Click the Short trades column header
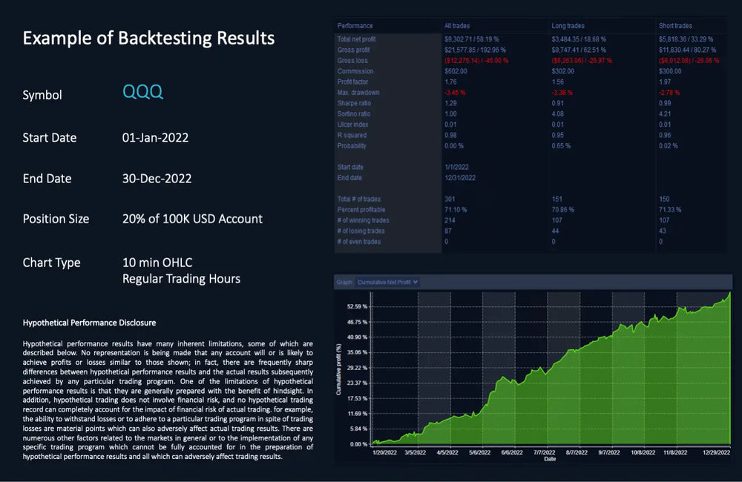 [675, 26]
